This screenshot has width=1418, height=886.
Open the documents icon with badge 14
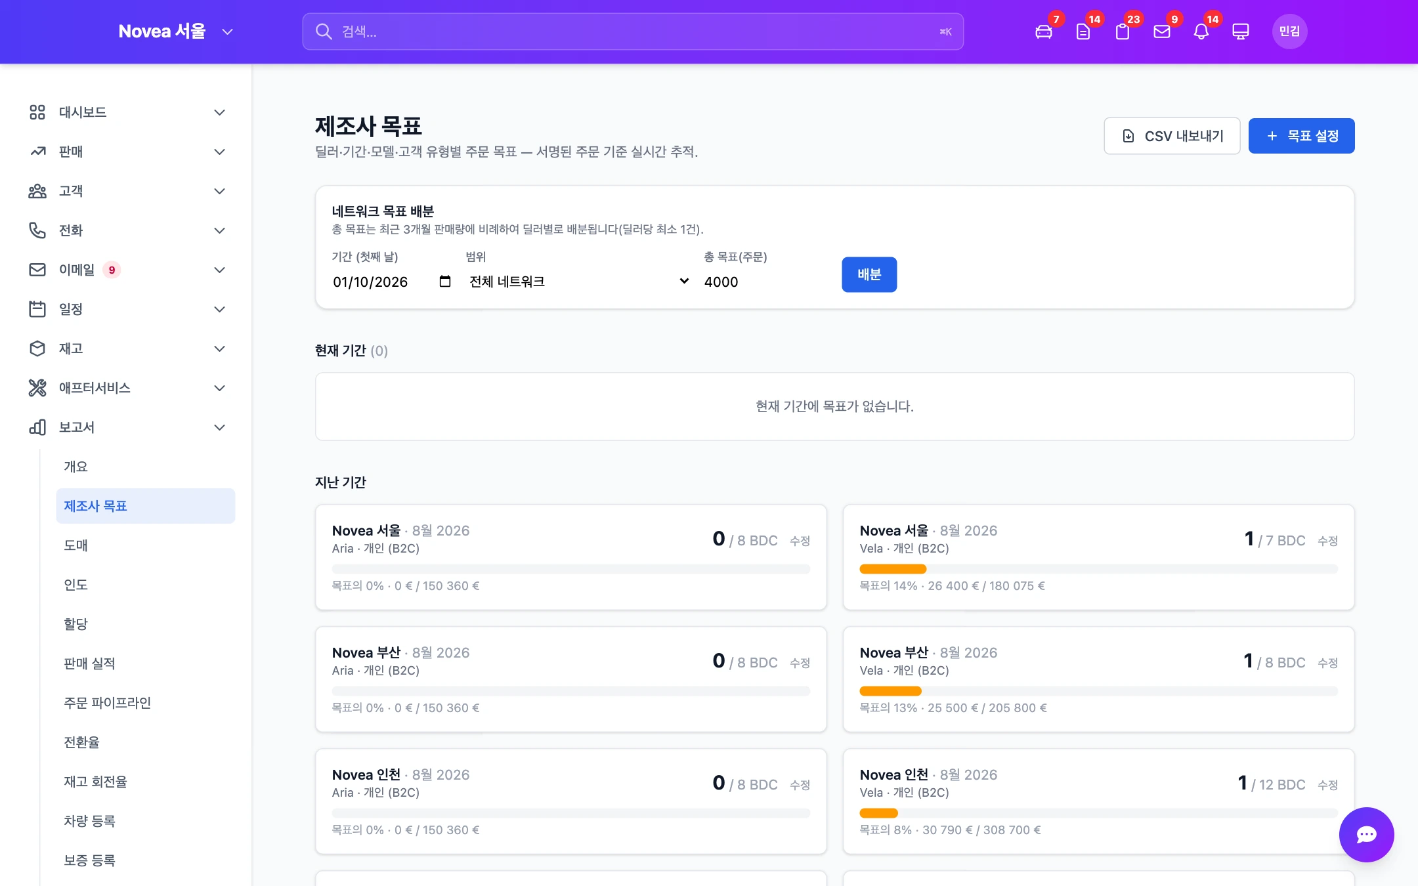[1083, 32]
